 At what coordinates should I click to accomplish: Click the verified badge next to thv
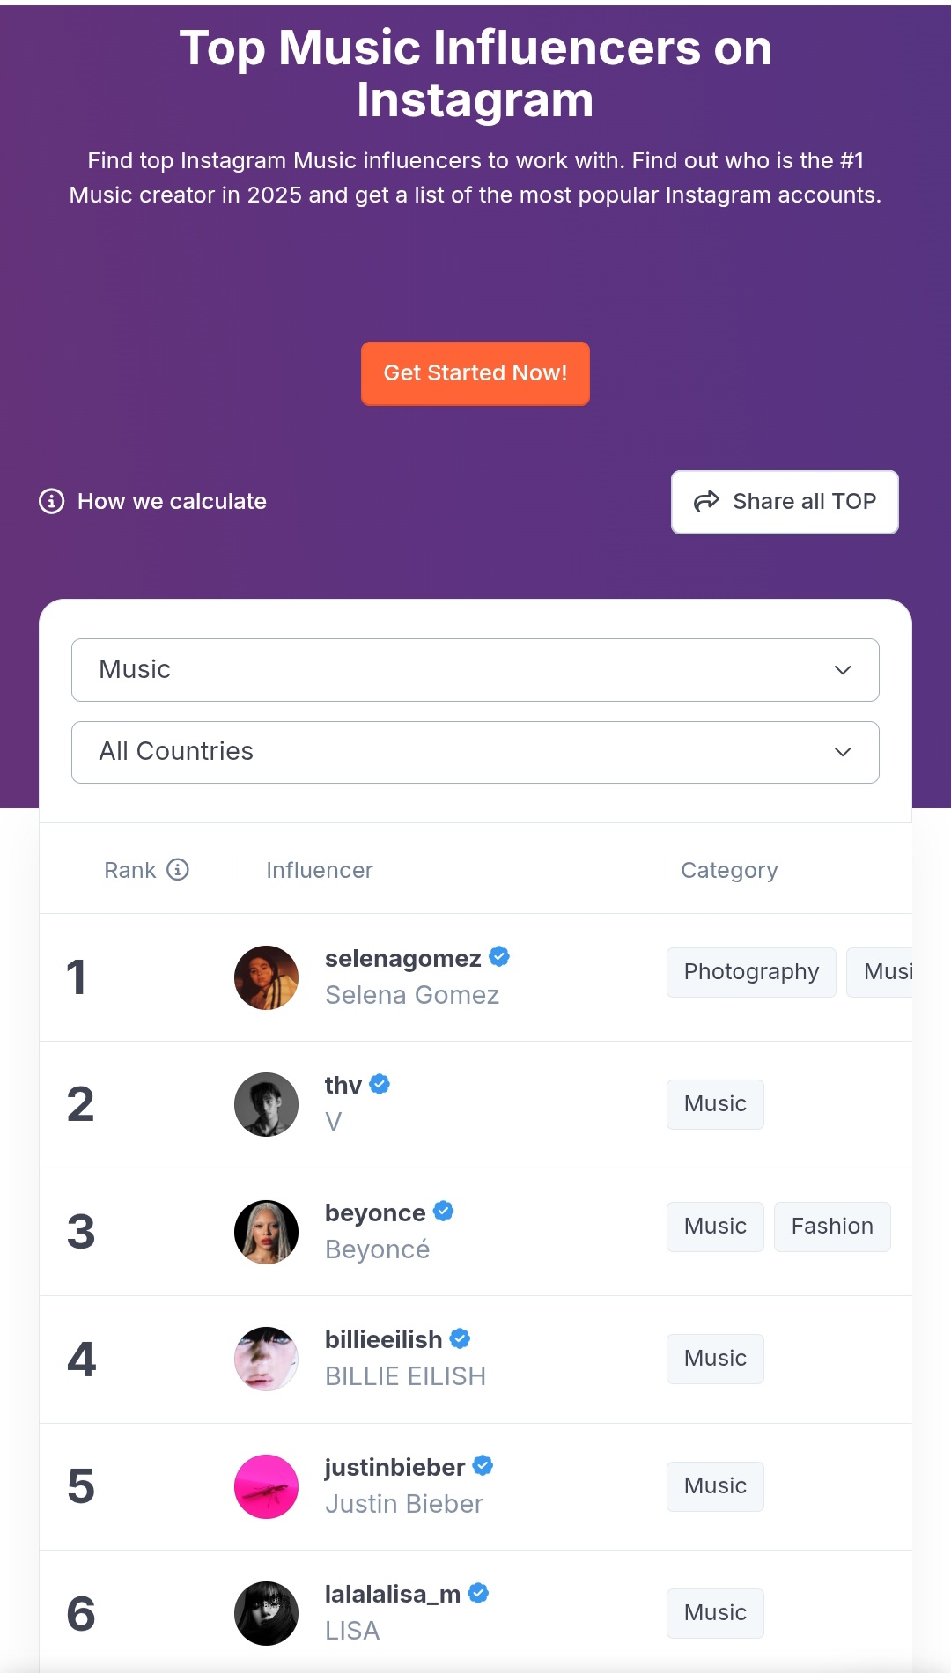[380, 1084]
